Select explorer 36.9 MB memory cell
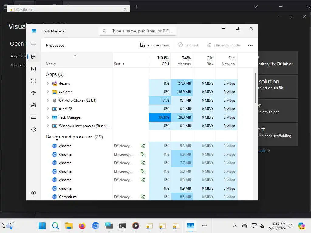 (x=182, y=92)
